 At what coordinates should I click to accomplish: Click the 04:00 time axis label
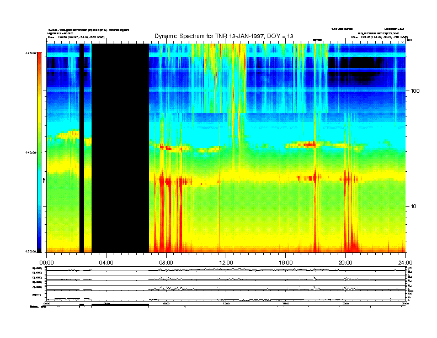point(106,263)
